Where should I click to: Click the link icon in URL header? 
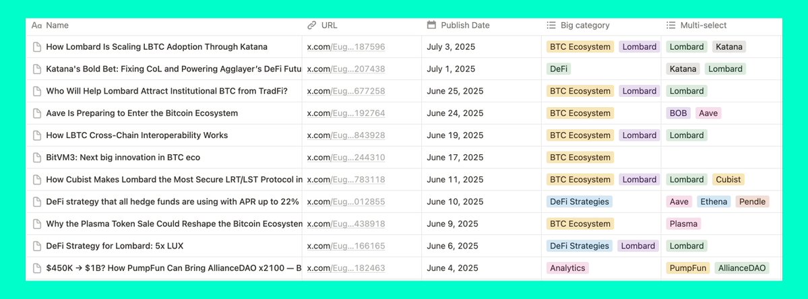pyautogui.click(x=311, y=26)
